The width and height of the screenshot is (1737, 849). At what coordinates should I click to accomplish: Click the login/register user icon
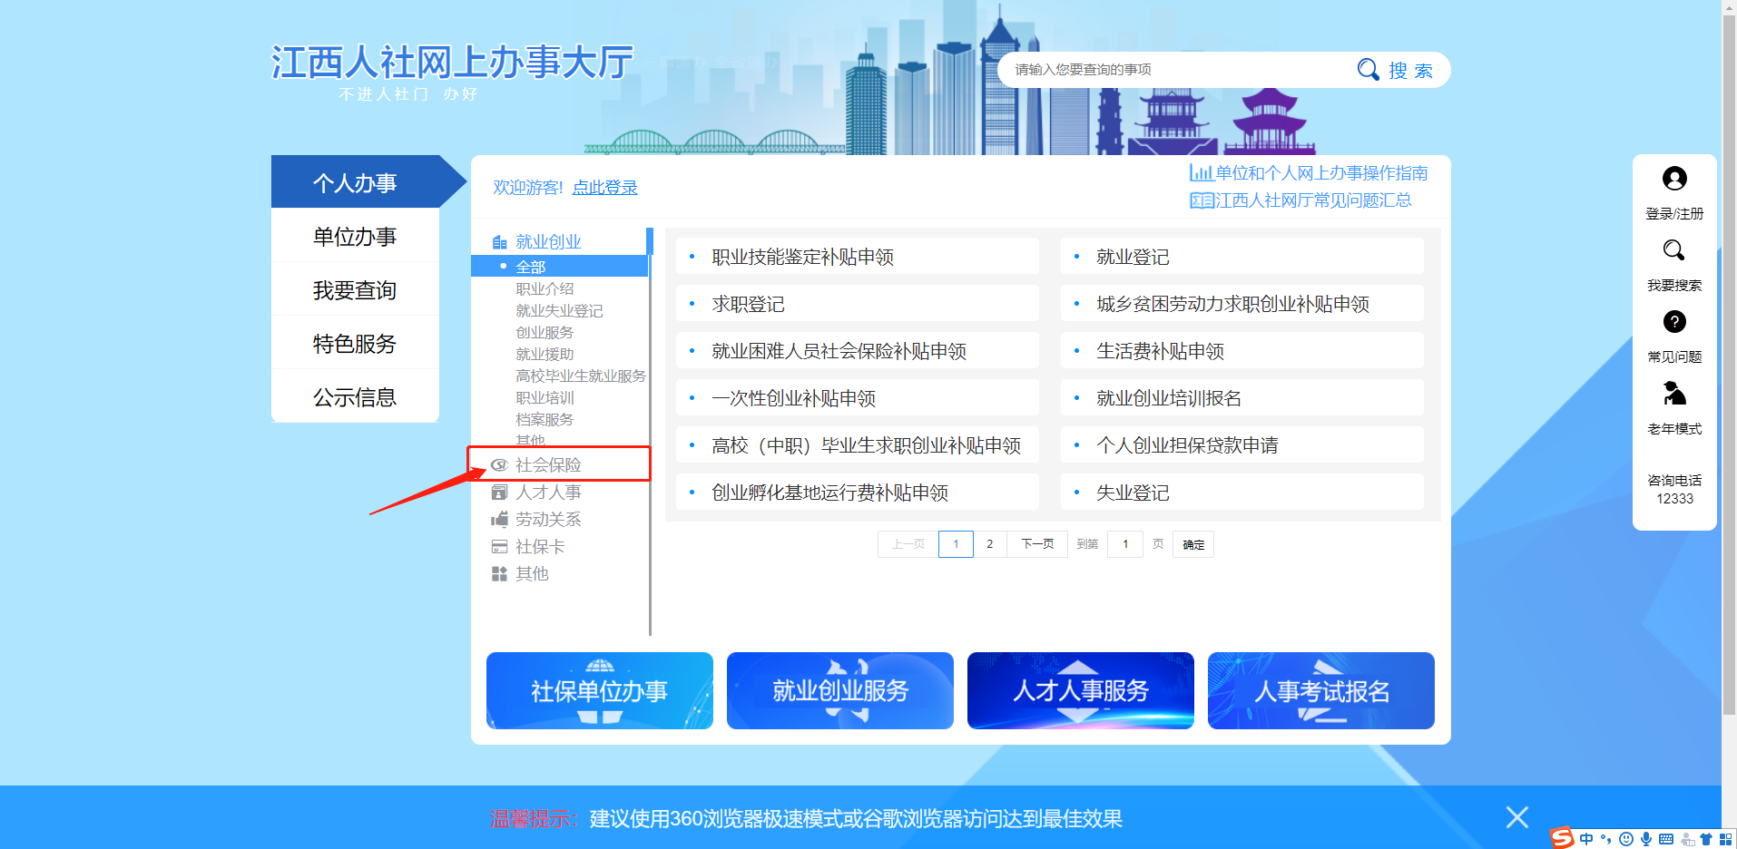click(1674, 179)
